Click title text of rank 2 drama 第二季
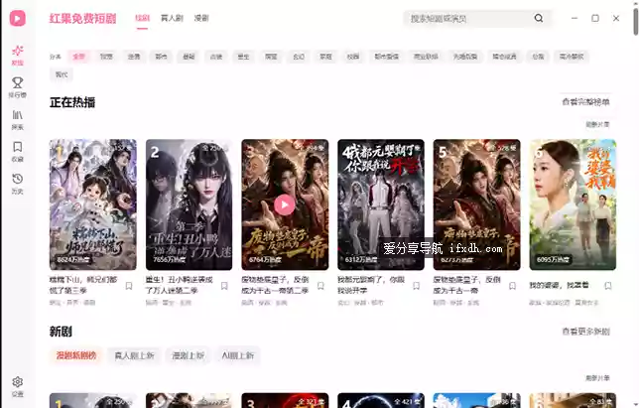 180,285
